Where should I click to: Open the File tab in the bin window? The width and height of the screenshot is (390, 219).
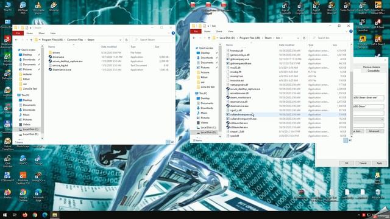196,31
